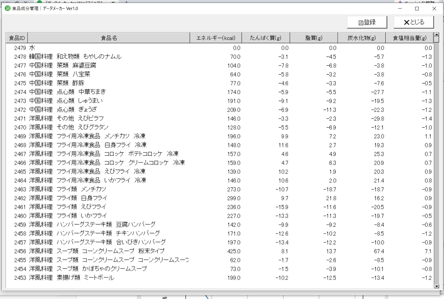Select the row for 水 ID 2479
Image resolution: width=444 pixels, height=299 pixels.
(220, 48)
